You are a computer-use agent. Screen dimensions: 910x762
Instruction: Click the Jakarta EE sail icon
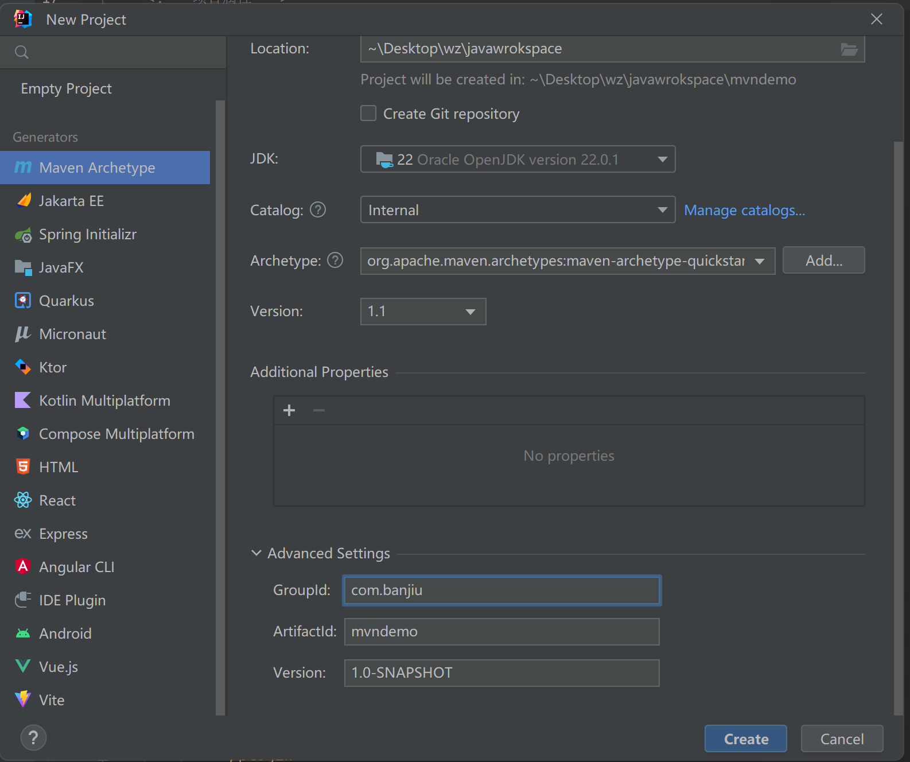tap(23, 201)
